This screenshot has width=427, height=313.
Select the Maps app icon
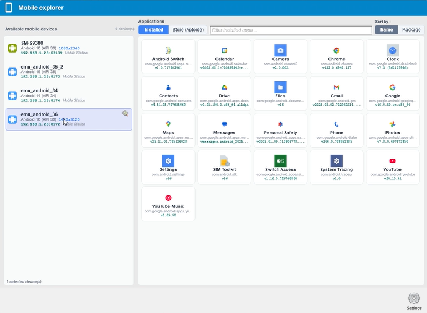pos(168,124)
